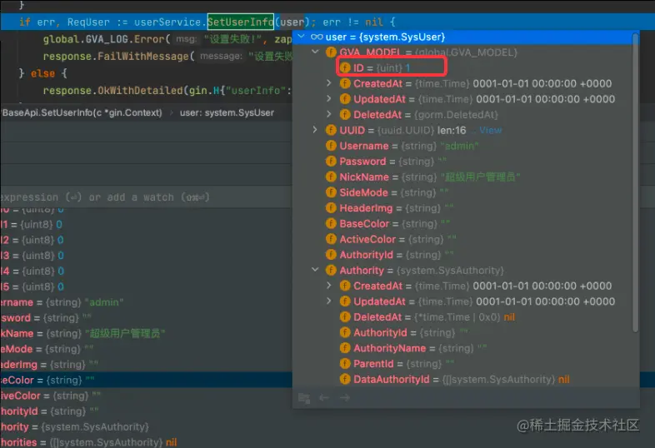655x448 pixels.
Task: Select the 14 = {uint8} 0 variable row
Action: tap(146, 271)
